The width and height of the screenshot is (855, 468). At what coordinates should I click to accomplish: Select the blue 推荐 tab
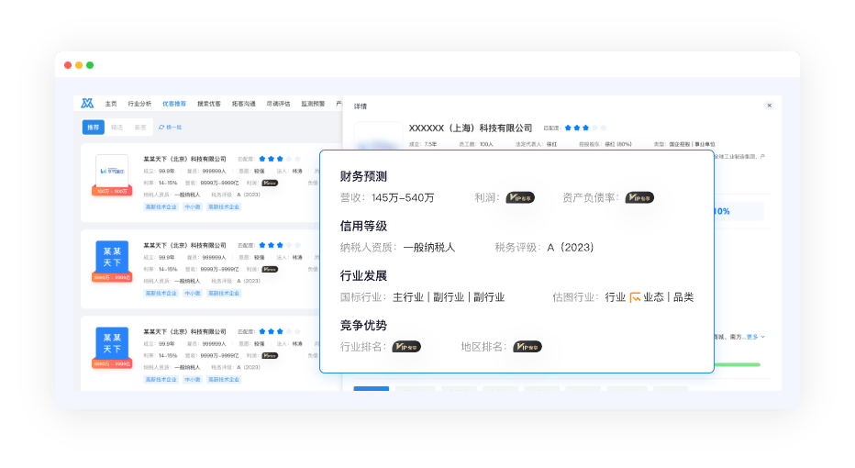click(x=94, y=127)
